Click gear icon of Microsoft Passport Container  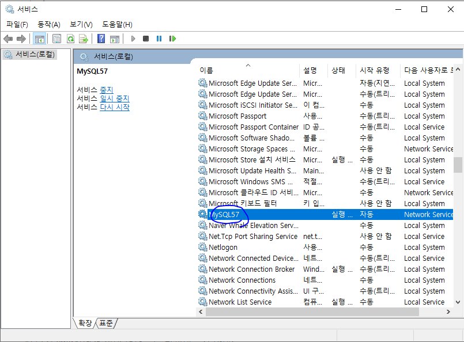[x=203, y=127]
